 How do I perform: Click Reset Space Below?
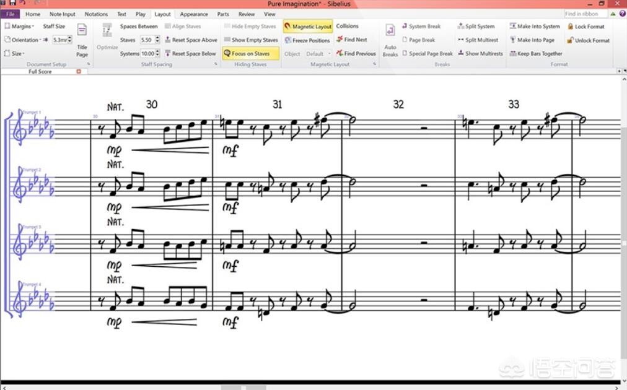click(x=190, y=53)
